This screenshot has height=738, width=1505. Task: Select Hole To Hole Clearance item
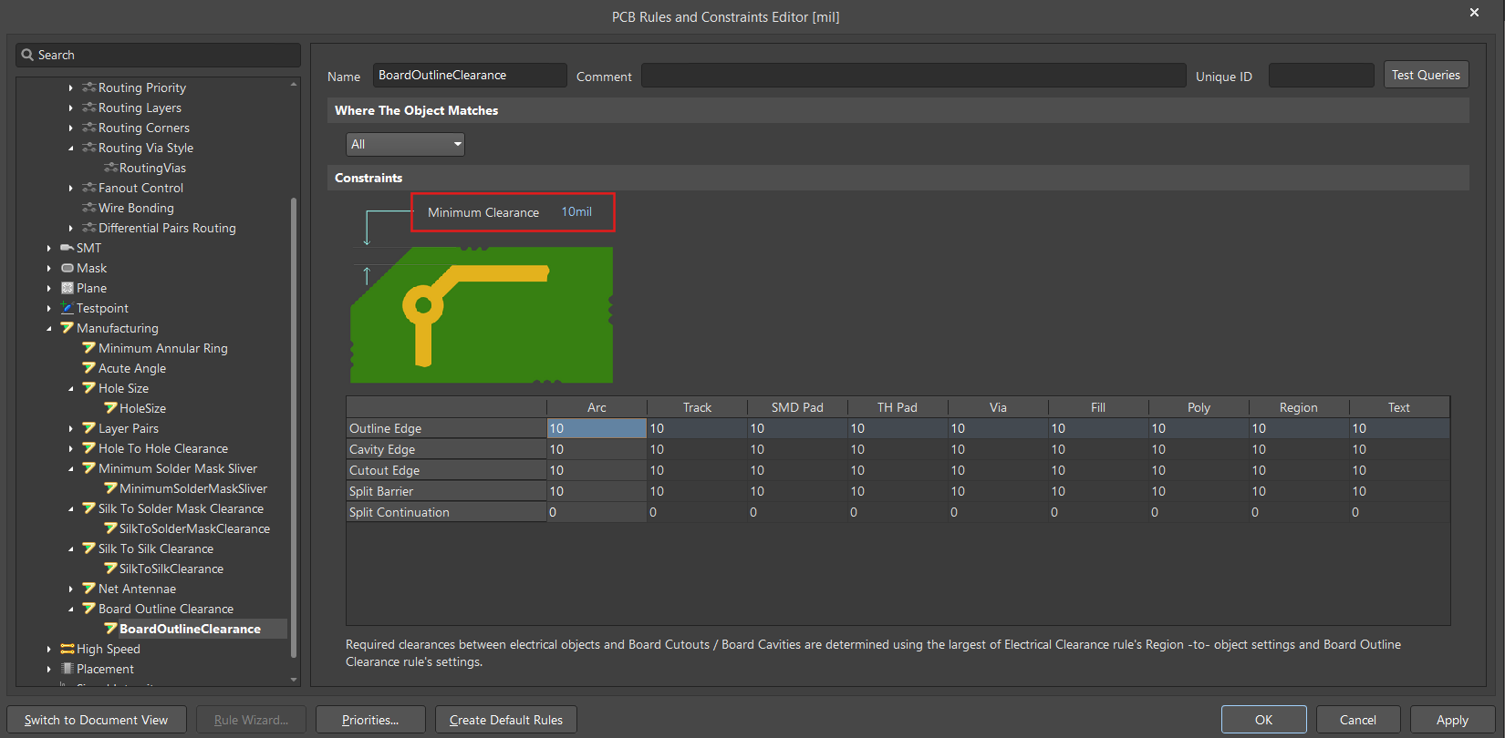162,448
